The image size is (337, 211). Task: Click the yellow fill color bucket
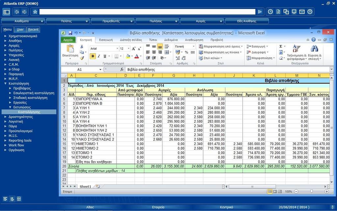(128, 56)
